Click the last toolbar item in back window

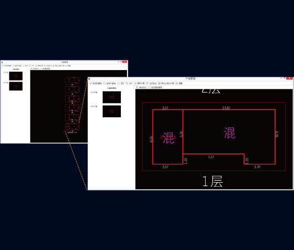(x=68, y=66)
